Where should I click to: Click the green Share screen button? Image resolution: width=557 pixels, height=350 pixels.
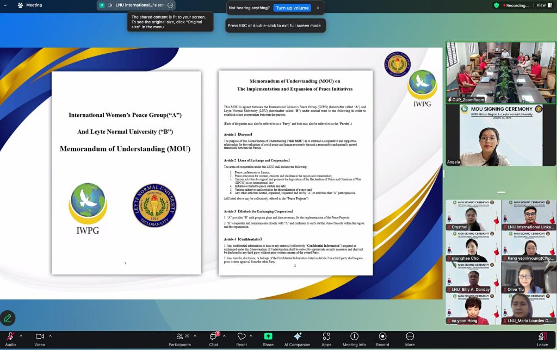click(268, 339)
